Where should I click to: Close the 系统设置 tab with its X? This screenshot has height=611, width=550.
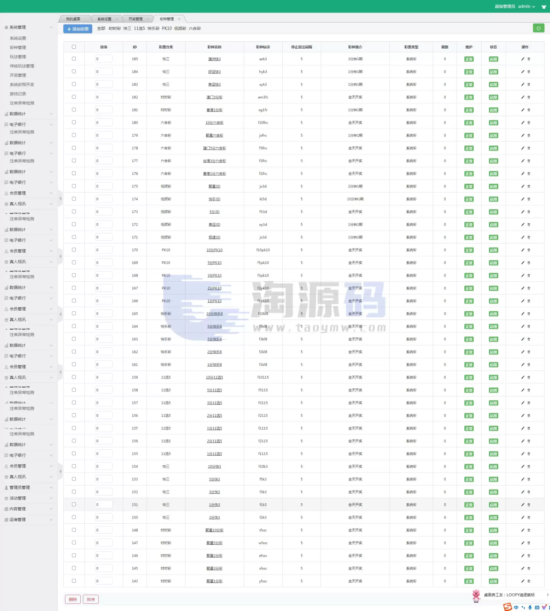tap(117, 19)
